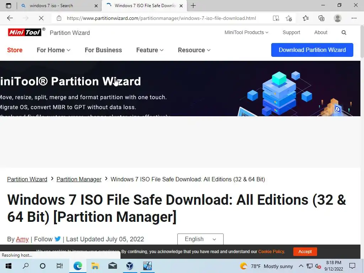Open the Collections icon
This screenshot has width=364, height=273.
pyautogui.click(x=321, y=18)
